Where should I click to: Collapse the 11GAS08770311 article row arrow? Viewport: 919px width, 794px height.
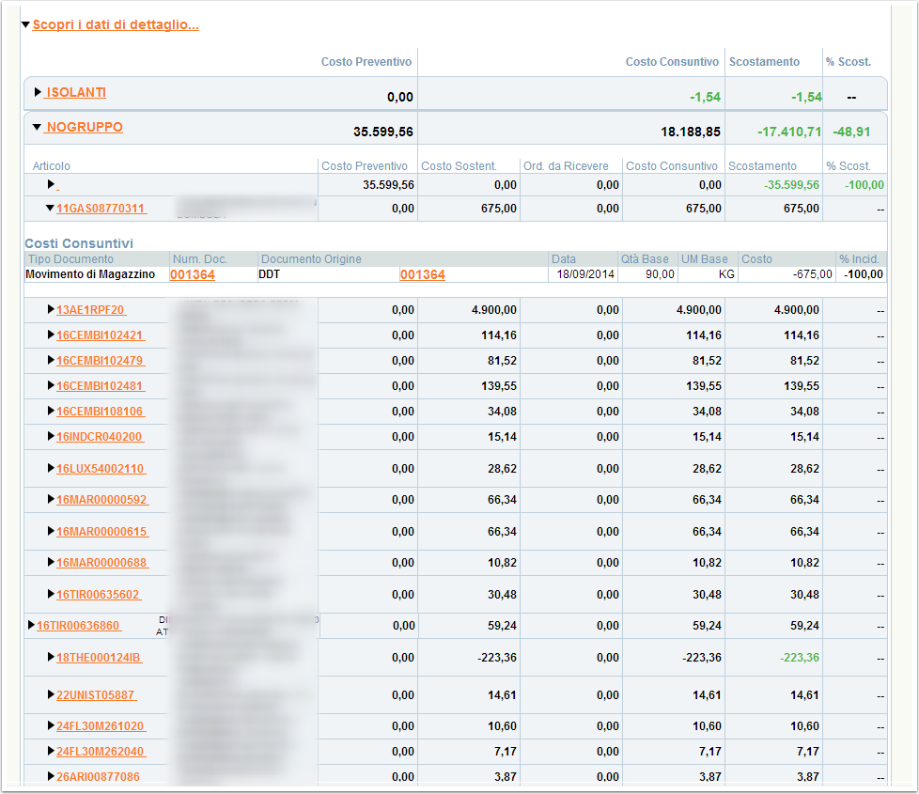coord(51,209)
